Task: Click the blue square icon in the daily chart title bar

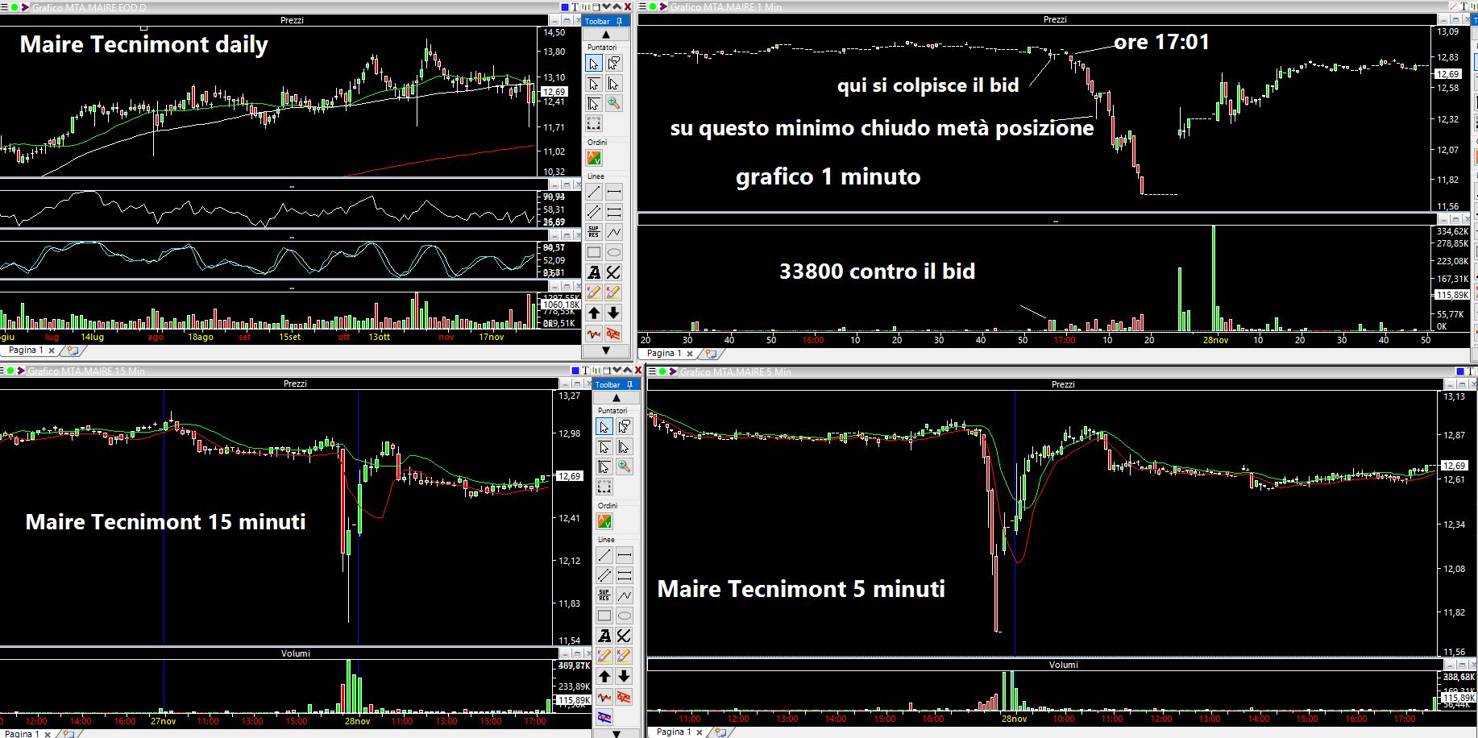Action: click(564, 7)
